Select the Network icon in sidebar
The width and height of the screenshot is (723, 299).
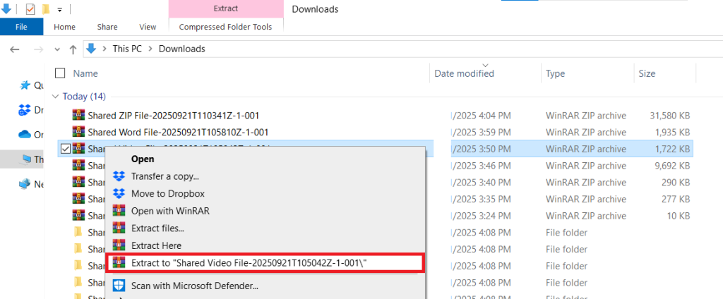click(25, 183)
